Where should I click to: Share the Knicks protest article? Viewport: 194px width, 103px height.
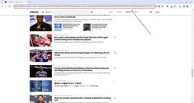coord(115,53)
